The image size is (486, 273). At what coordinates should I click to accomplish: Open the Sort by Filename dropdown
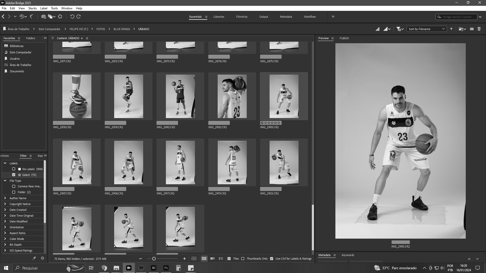click(x=427, y=29)
